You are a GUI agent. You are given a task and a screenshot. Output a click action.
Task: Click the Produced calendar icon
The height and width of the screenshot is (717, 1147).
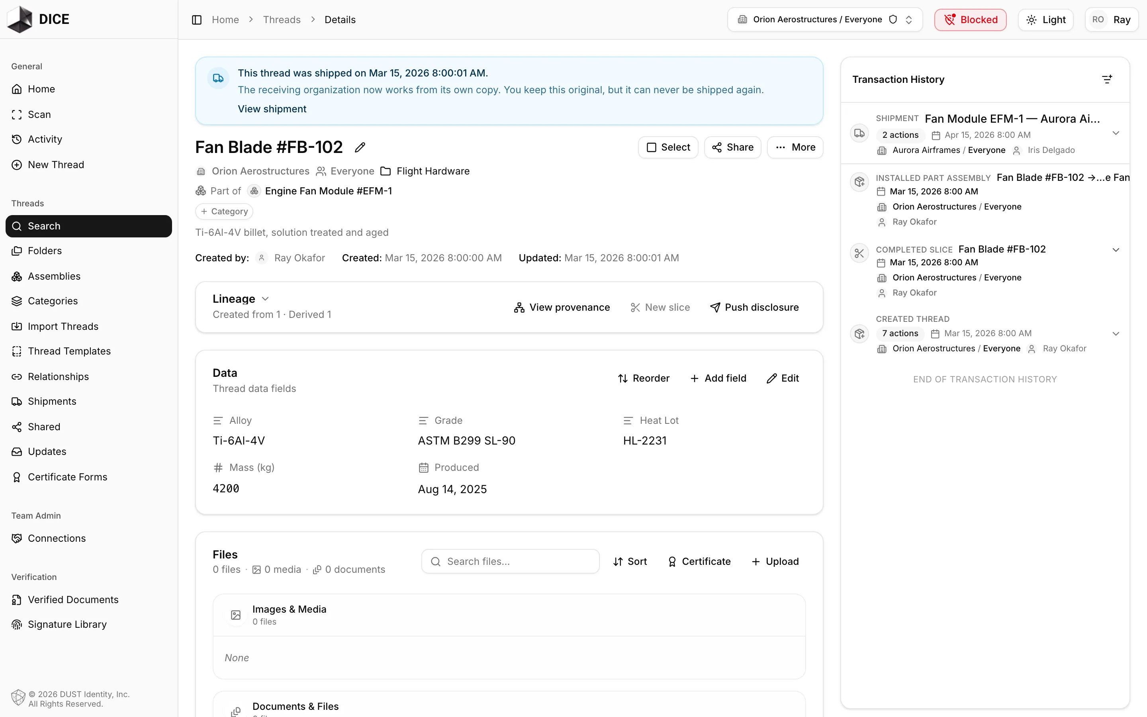423,468
